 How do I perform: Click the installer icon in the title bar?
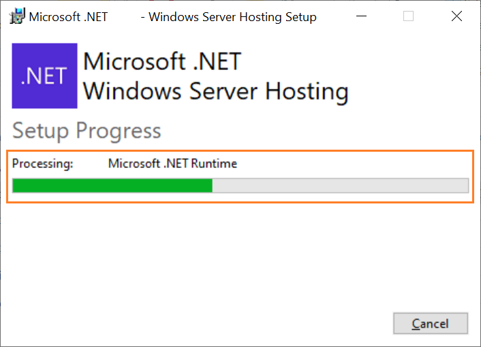(17, 16)
